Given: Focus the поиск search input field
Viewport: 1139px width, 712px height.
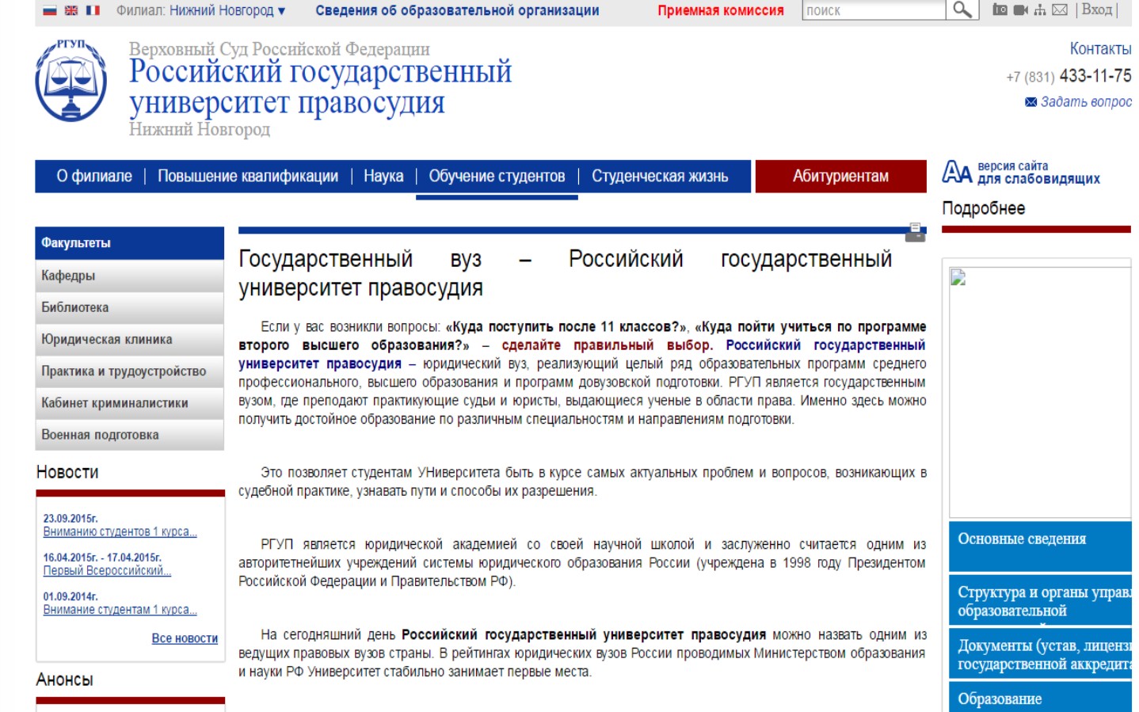Looking at the screenshot, I should 873,10.
